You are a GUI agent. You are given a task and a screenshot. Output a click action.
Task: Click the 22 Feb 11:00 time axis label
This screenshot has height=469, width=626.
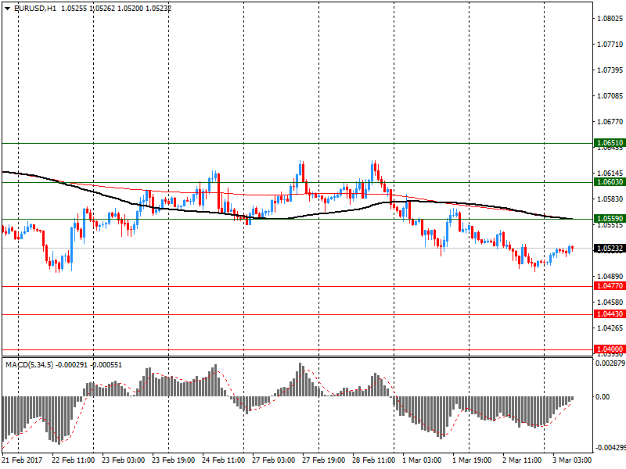click(x=73, y=461)
